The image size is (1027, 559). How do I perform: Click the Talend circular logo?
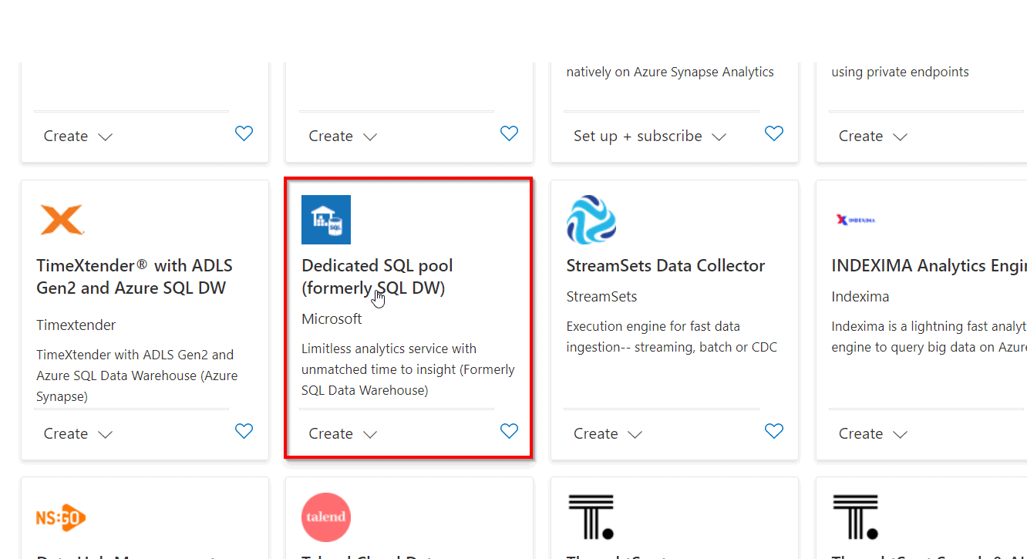(x=325, y=517)
